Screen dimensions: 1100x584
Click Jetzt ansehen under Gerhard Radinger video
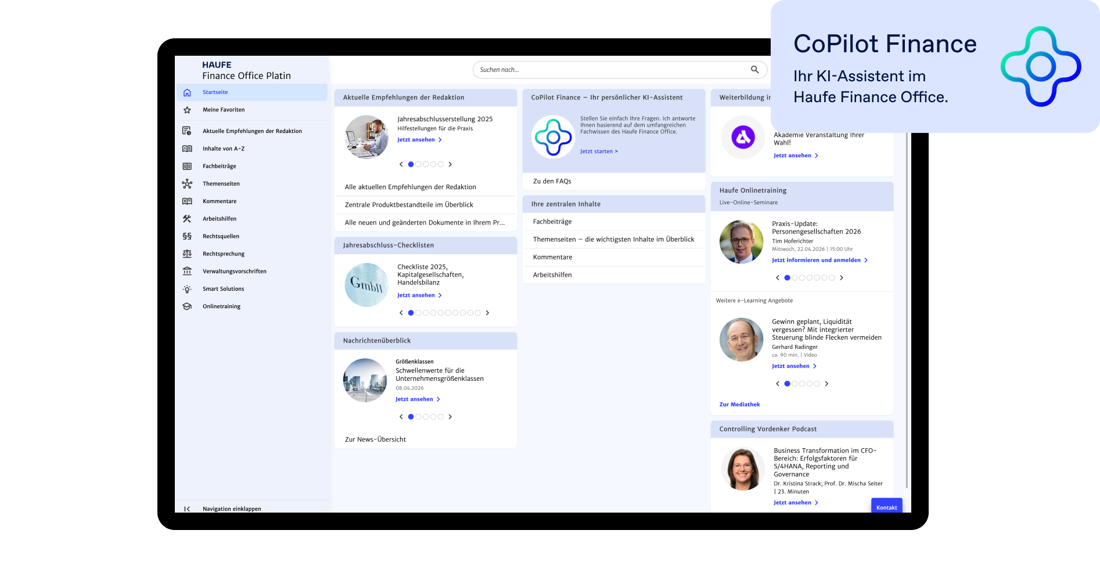click(794, 366)
